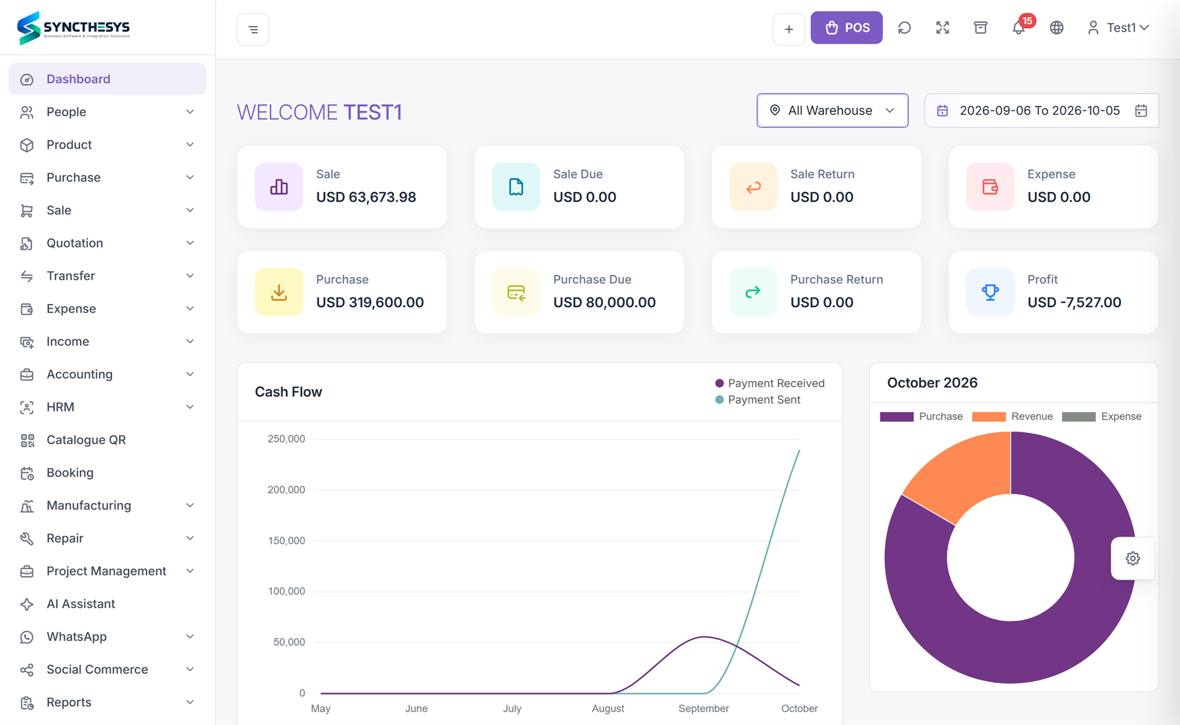Click the plus quick-add icon
The width and height of the screenshot is (1180, 725).
tap(789, 29)
